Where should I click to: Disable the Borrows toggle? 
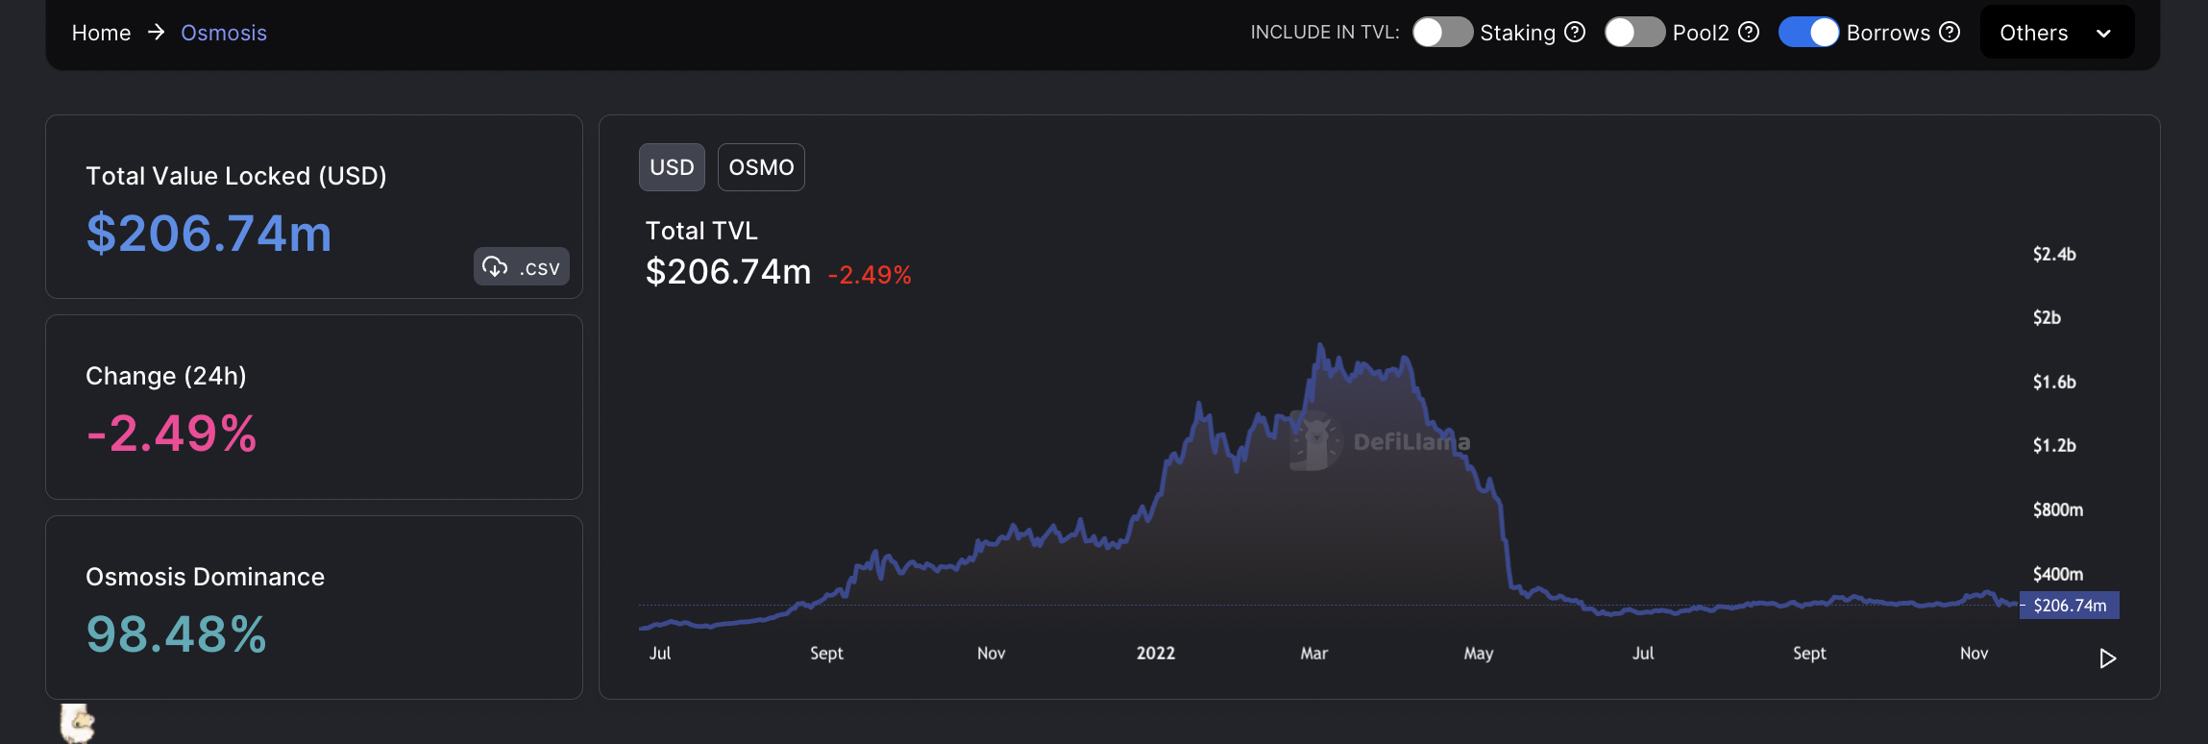tap(1808, 32)
